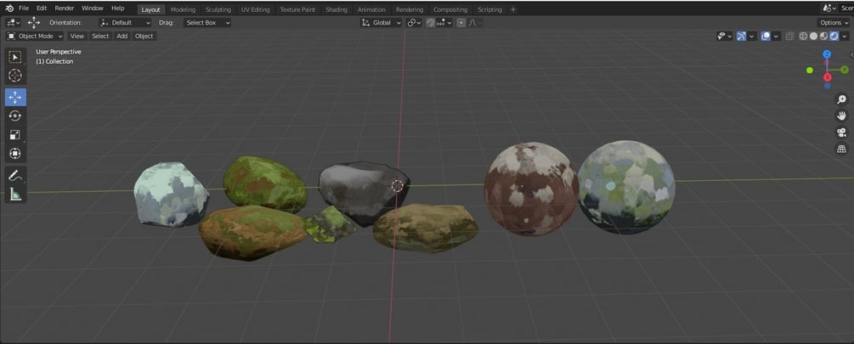The height and width of the screenshot is (344, 854).
Task: Open the Window menu
Action: coord(93,8)
